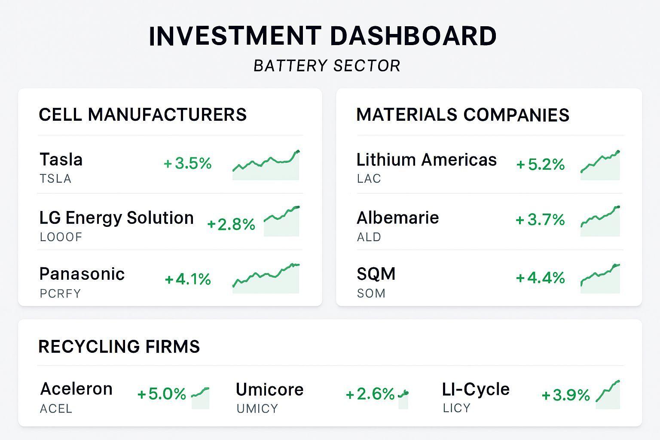Click the Panasonic company name
Screen dimensions: 660x440
click(82, 274)
